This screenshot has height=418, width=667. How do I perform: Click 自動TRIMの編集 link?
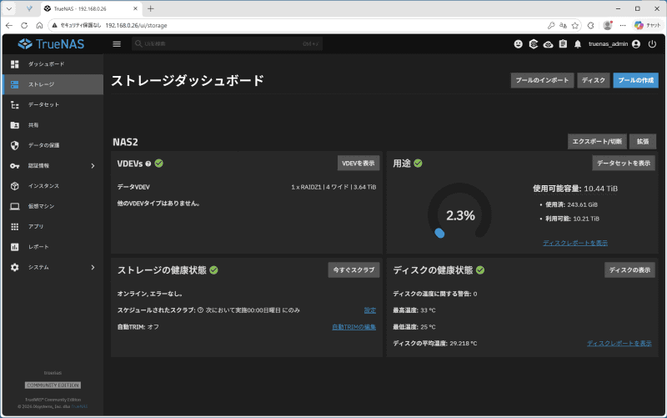pos(354,327)
